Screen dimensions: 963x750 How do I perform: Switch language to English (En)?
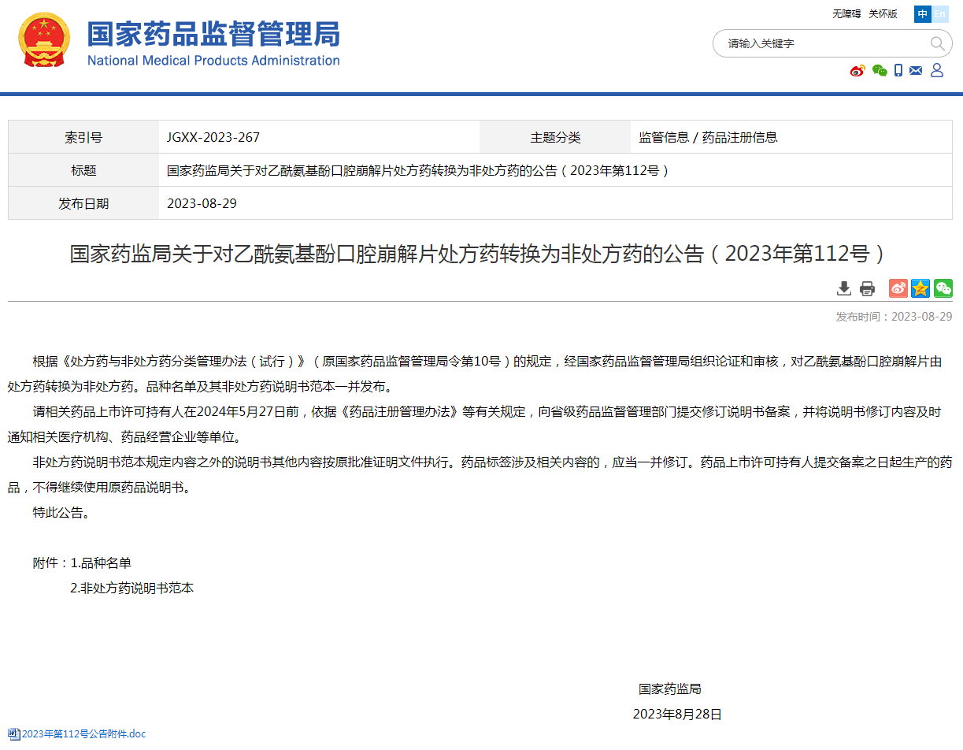tap(940, 14)
